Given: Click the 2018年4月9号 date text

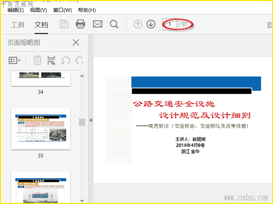Looking at the screenshot, I should tap(190, 145).
